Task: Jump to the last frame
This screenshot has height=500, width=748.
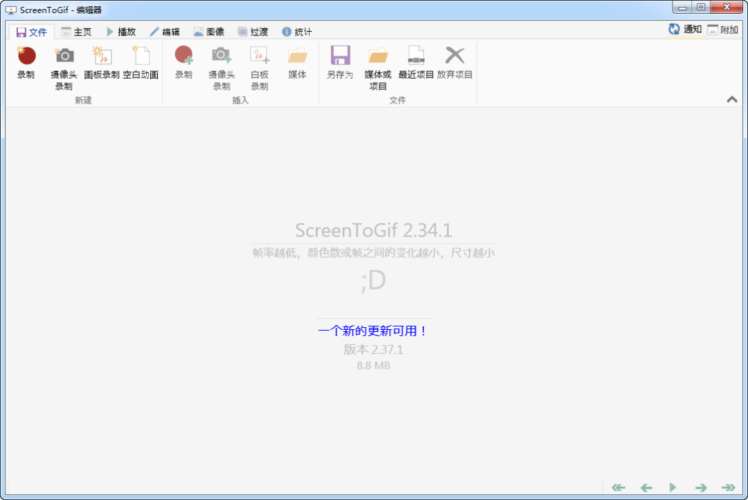Action: click(729, 487)
